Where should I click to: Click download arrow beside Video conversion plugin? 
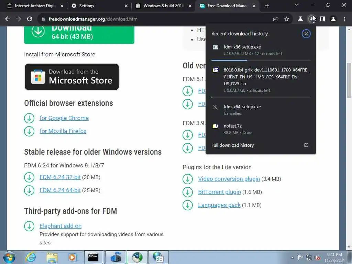(188, 179)
